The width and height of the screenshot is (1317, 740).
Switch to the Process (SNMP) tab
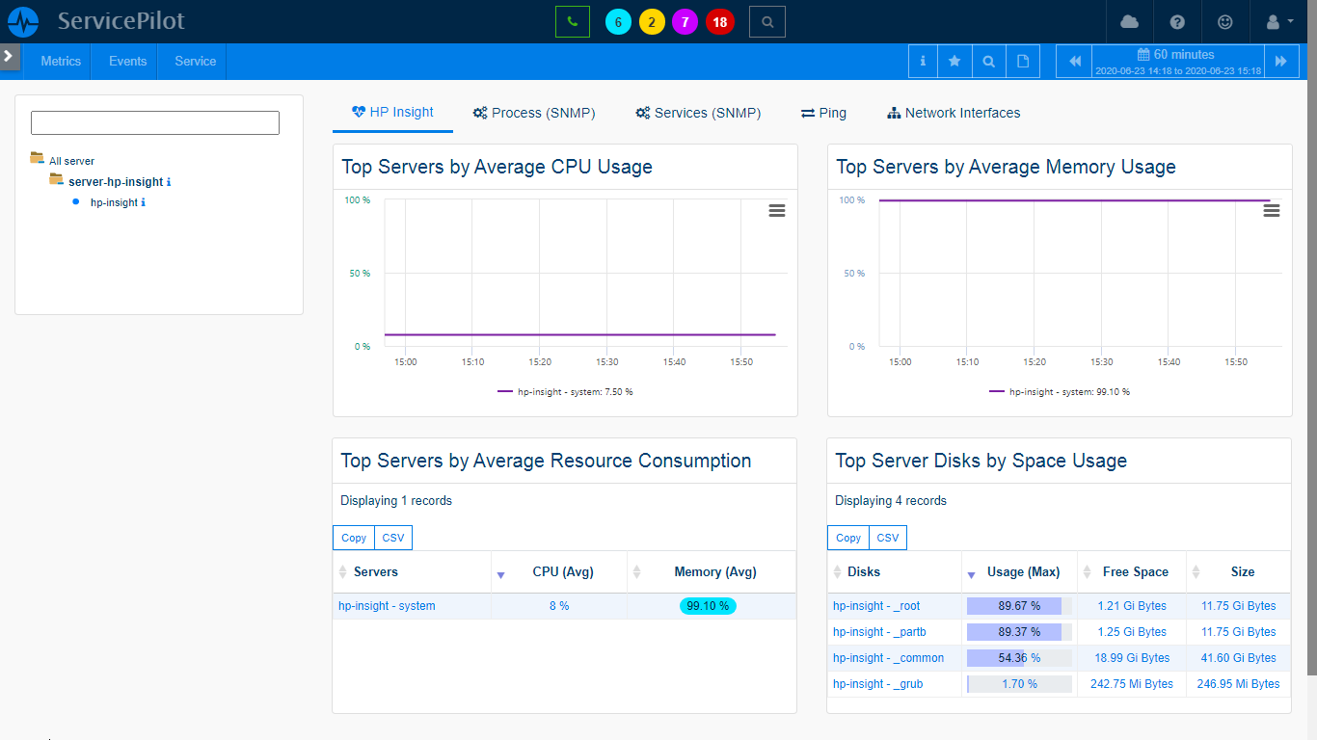(x=534, y=113)
